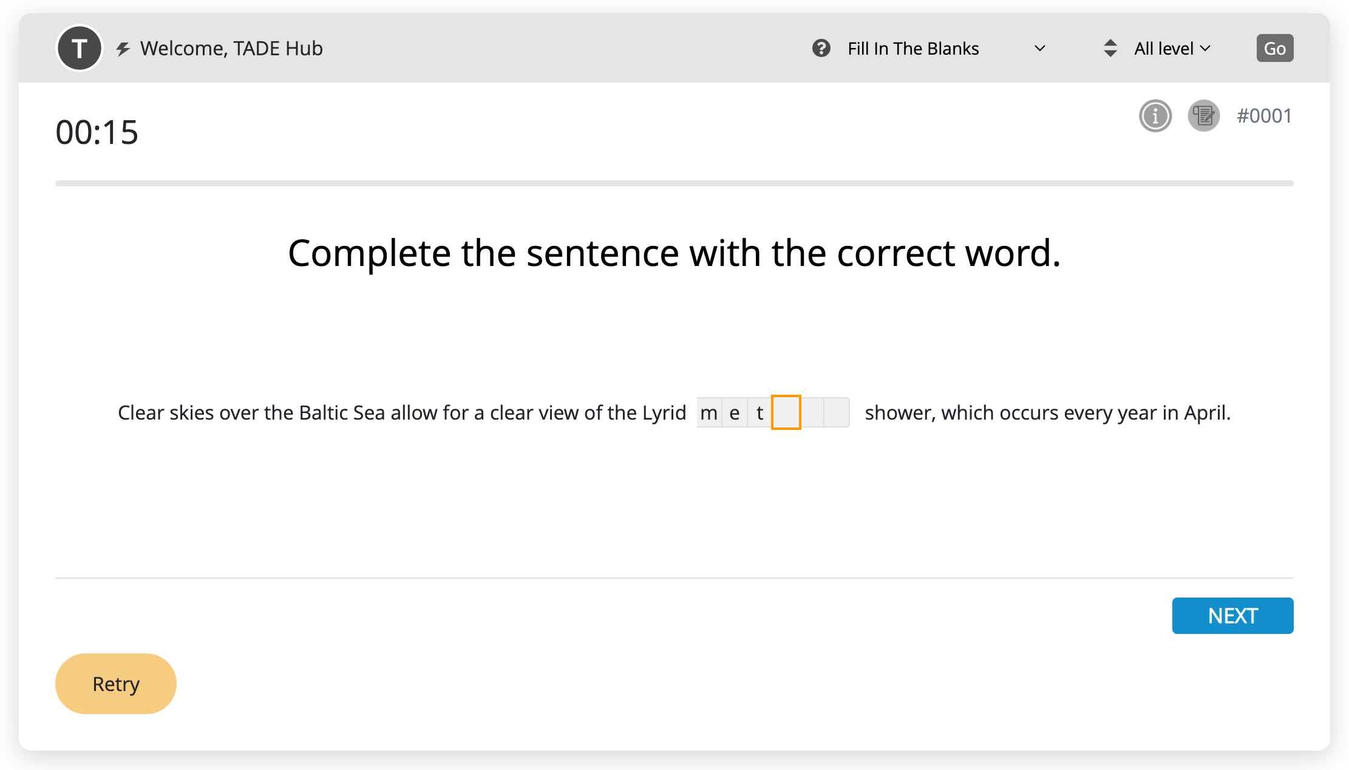The image size is (1349, 770).
Task: Click the letter box containing 'e'
Action: click(x=734, y=412)
